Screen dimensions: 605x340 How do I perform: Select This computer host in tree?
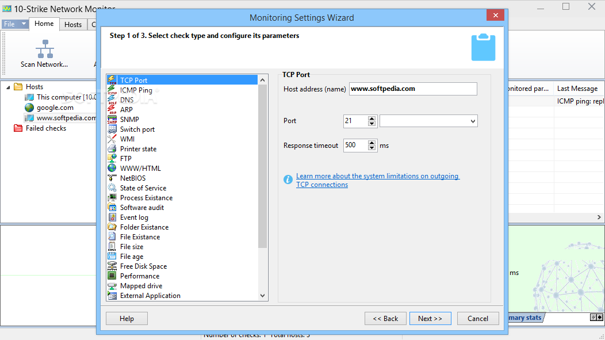click(60, 97)
